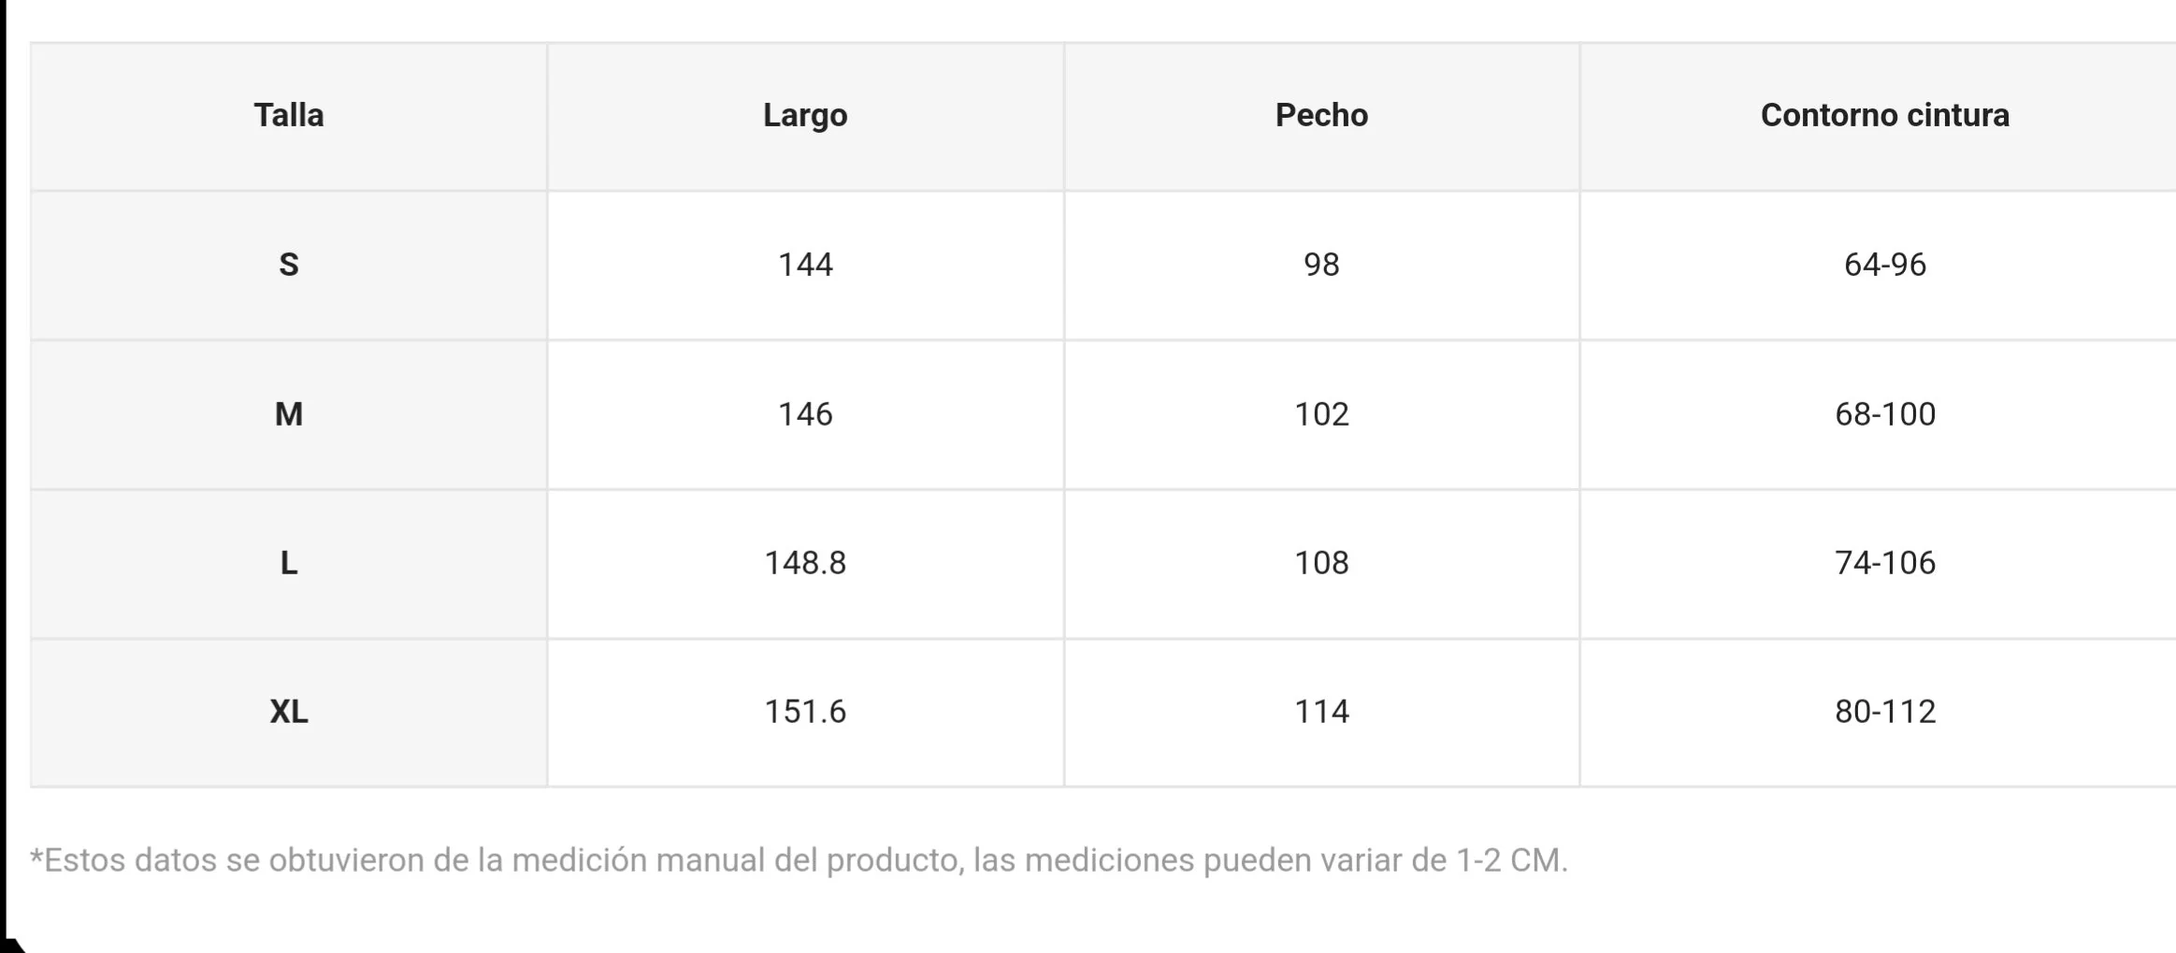Click the Contorno cintura column header
Viewport: 2176px width, 953px height.
(x=1884, y=115)
